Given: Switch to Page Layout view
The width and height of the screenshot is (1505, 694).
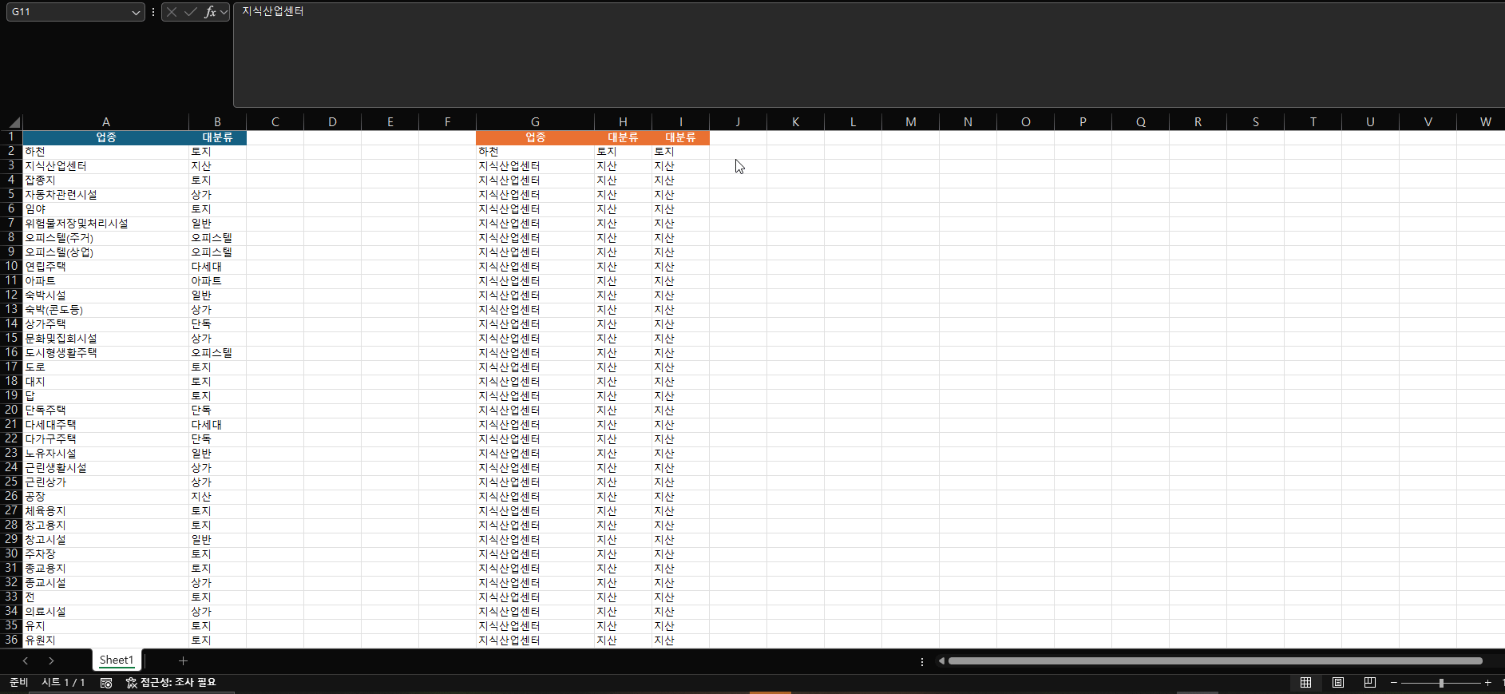Looking at the screenshot, I should [1337, 683].
